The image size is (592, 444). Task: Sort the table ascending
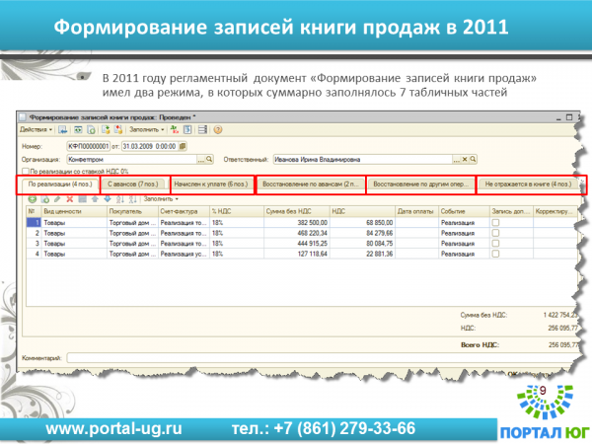(120, 199)
